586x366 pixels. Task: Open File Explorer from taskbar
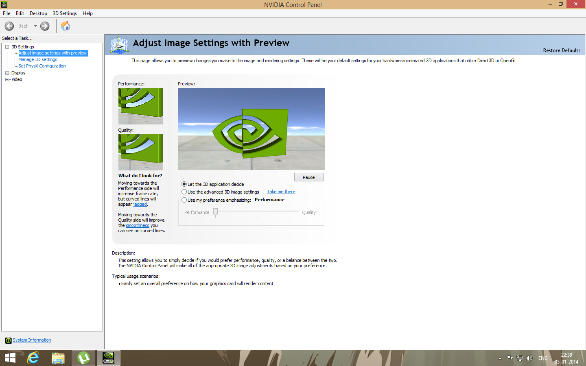(58, 358)
